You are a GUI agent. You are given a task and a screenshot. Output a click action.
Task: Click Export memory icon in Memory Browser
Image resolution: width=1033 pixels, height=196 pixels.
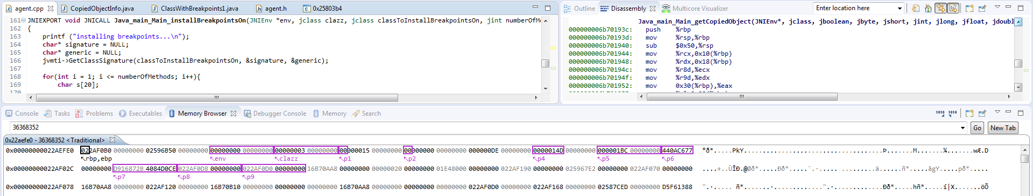953,113
